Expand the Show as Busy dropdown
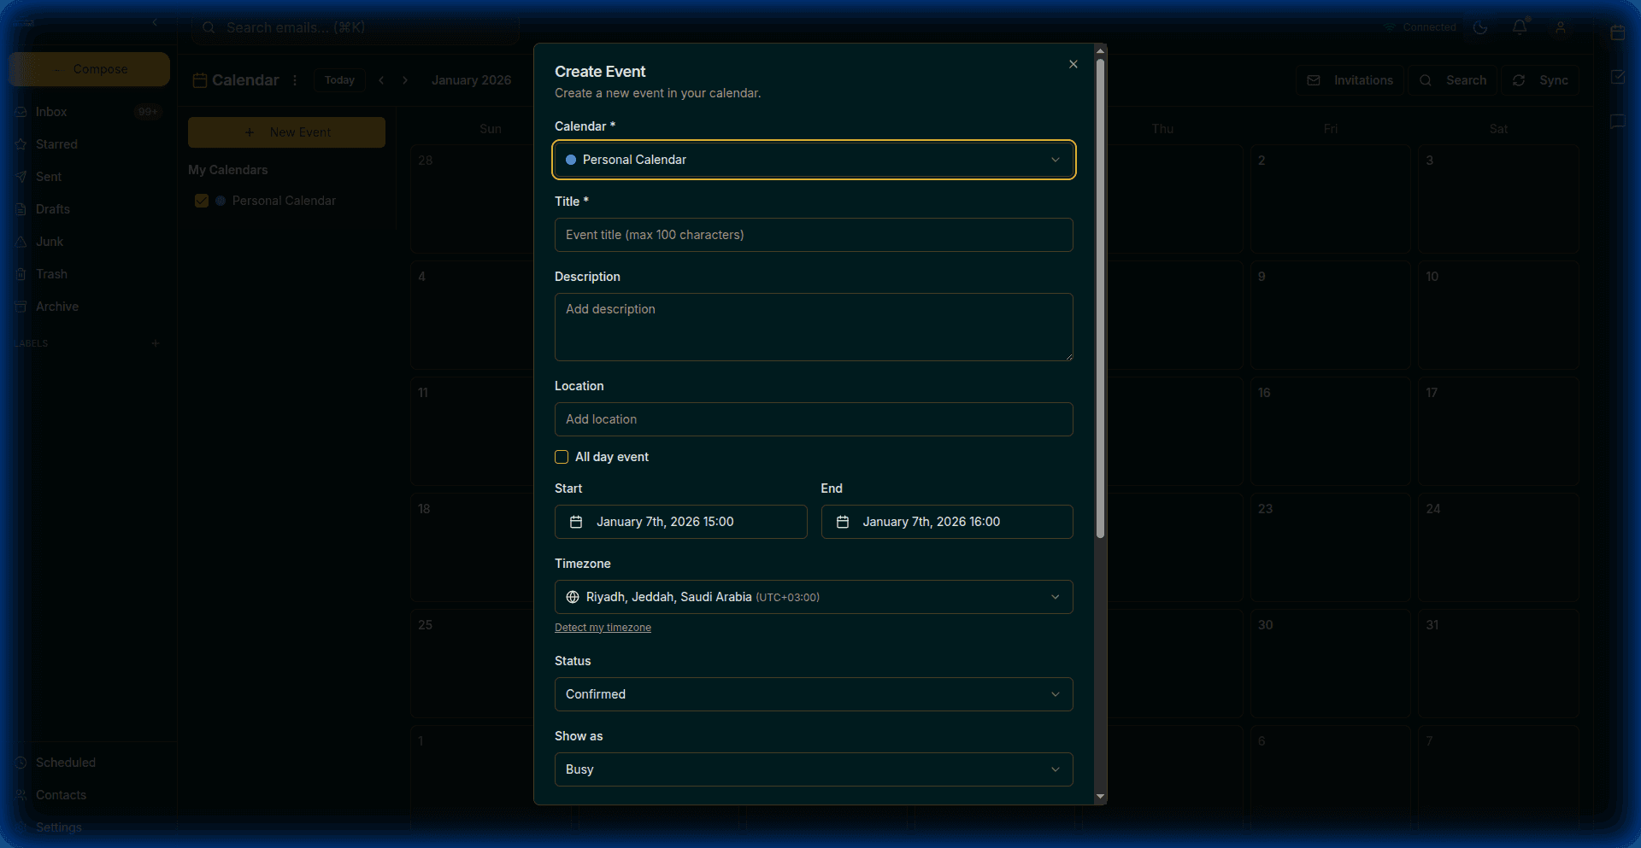The height and width of the screenshot is (848, 1641). point(813,769)
